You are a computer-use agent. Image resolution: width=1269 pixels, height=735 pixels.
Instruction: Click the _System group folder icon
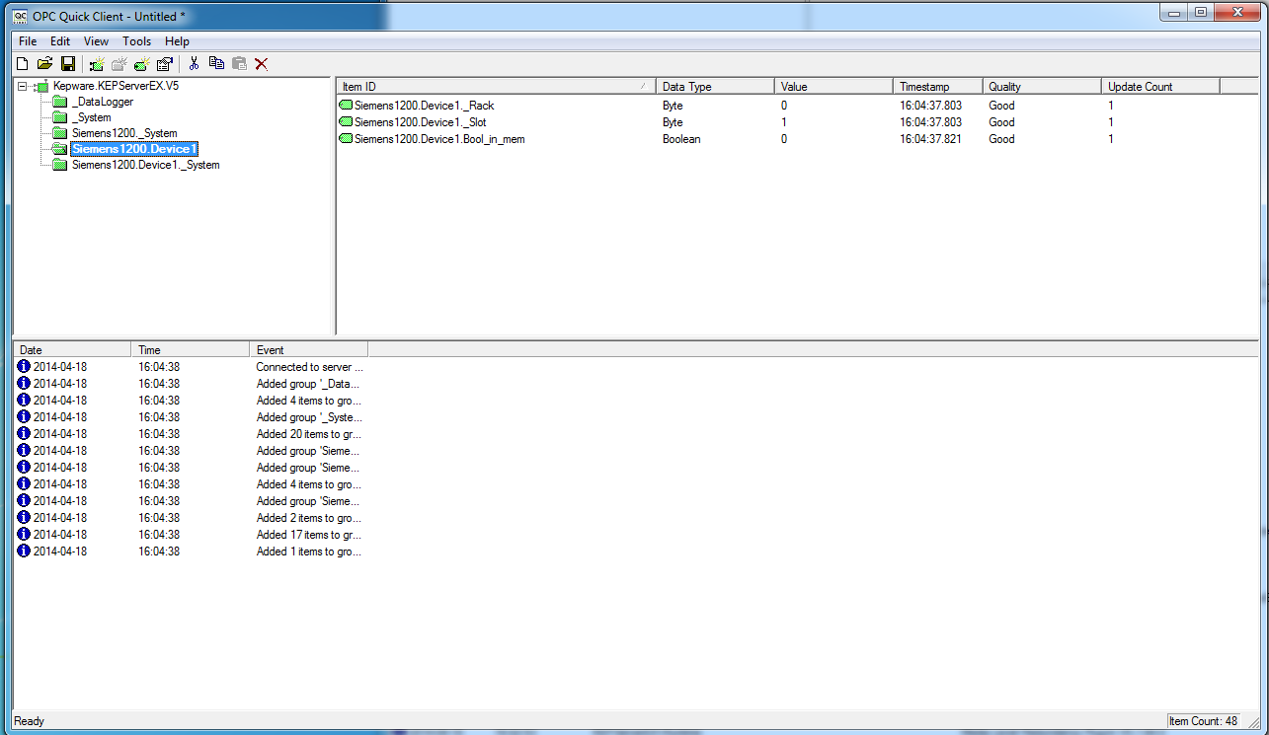60,117
